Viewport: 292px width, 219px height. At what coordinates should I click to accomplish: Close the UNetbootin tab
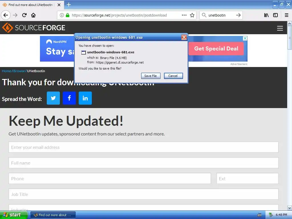pos(59,5)
